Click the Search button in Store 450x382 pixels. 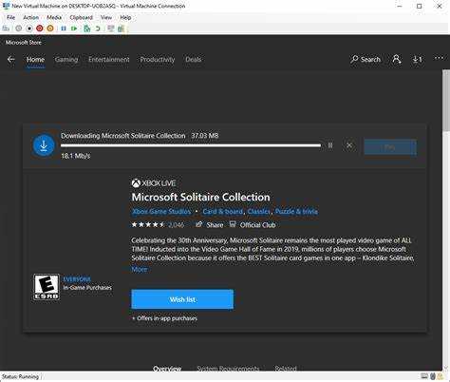(x=366, y=59)
